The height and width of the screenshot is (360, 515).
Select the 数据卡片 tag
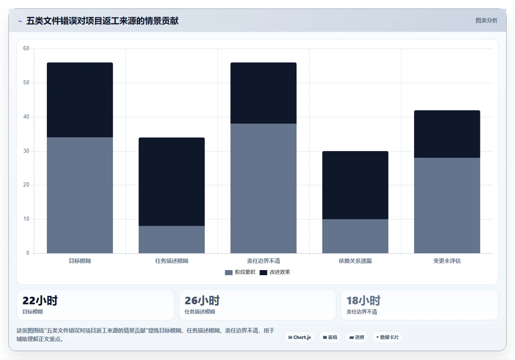[387, 337]
